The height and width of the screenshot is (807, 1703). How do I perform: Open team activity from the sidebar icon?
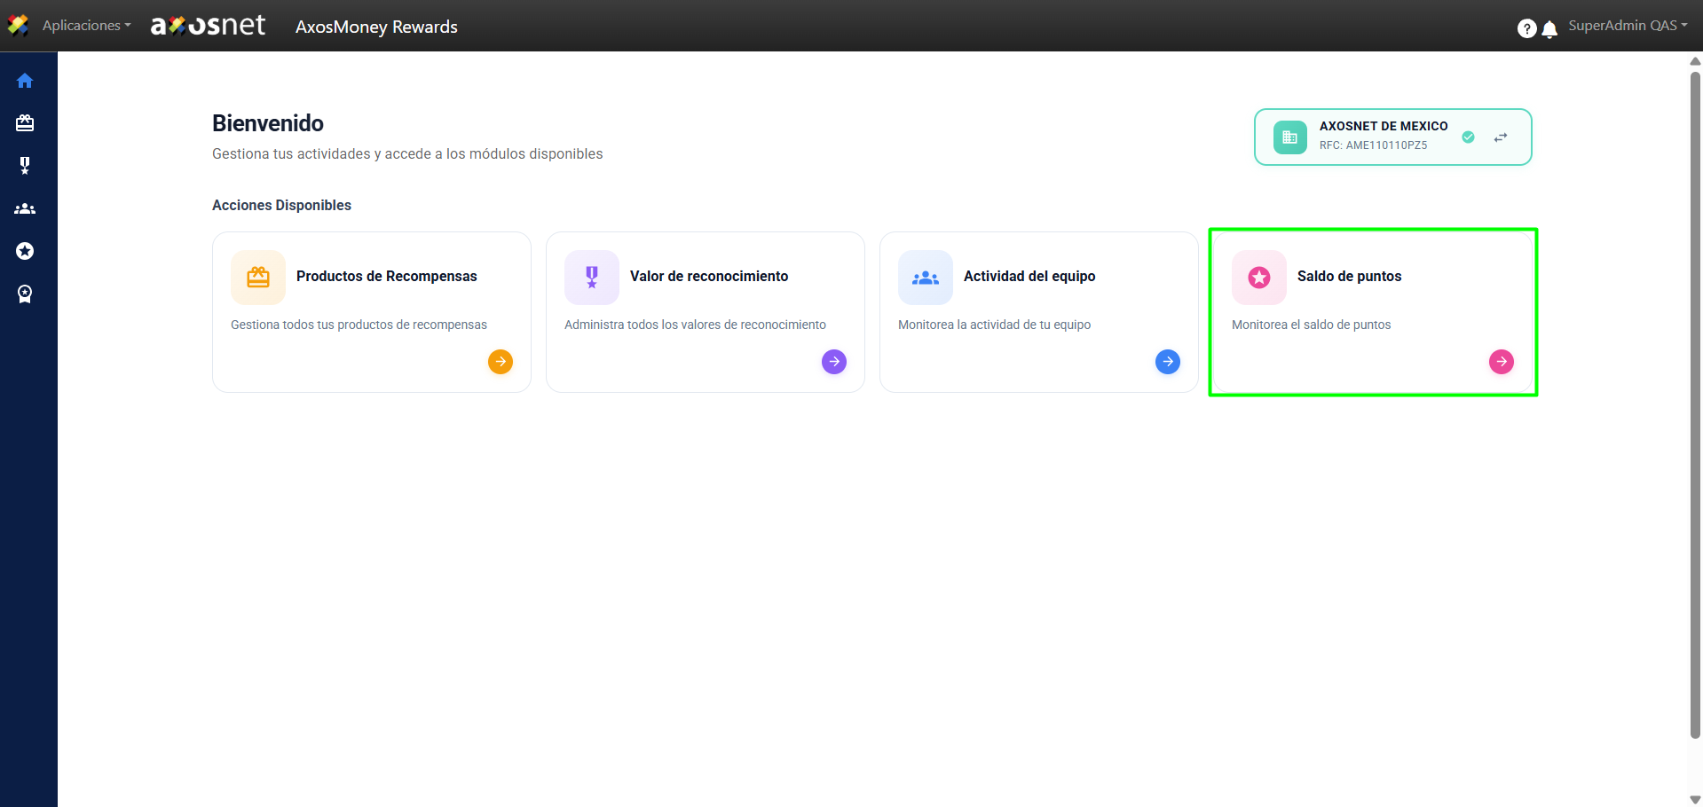[x=25, y=209]
